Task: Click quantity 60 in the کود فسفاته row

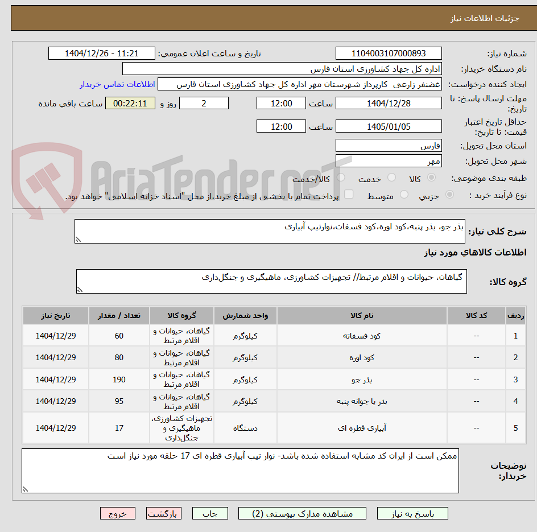Action: 119,336
